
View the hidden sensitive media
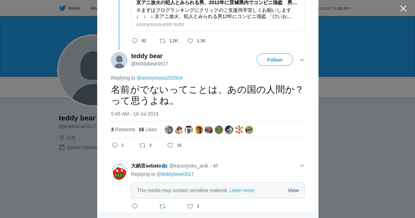[x=293, y=190]
